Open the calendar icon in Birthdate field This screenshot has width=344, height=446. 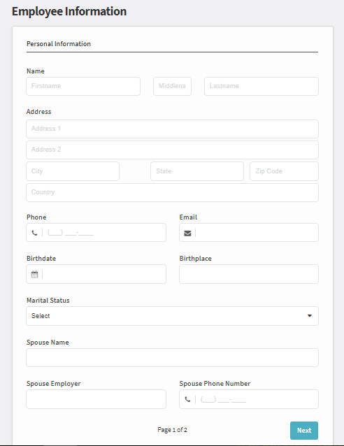click(34, 275)
